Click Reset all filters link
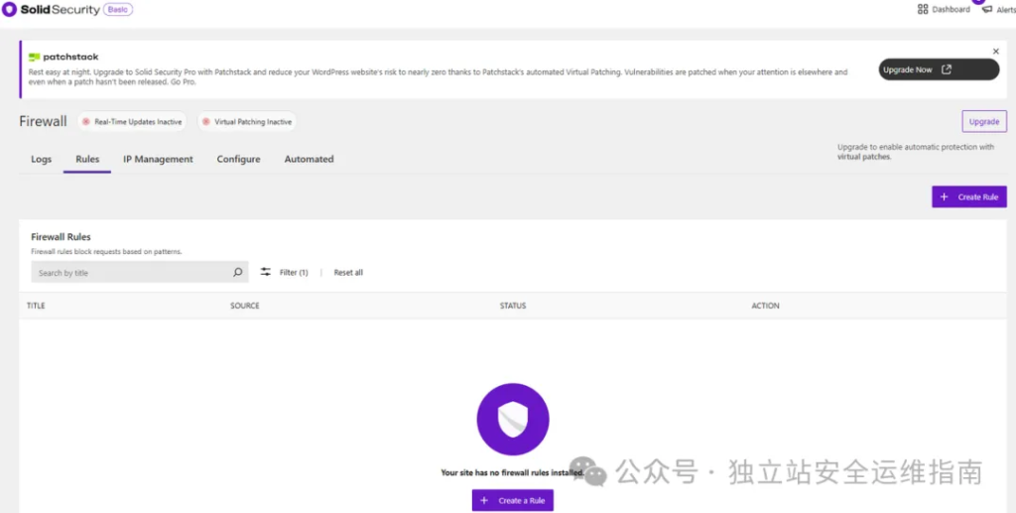The image size is (1016, 513). pos(348,273)
